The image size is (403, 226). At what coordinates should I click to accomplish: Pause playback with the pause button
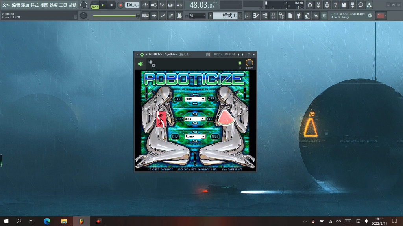pos(104,5)
